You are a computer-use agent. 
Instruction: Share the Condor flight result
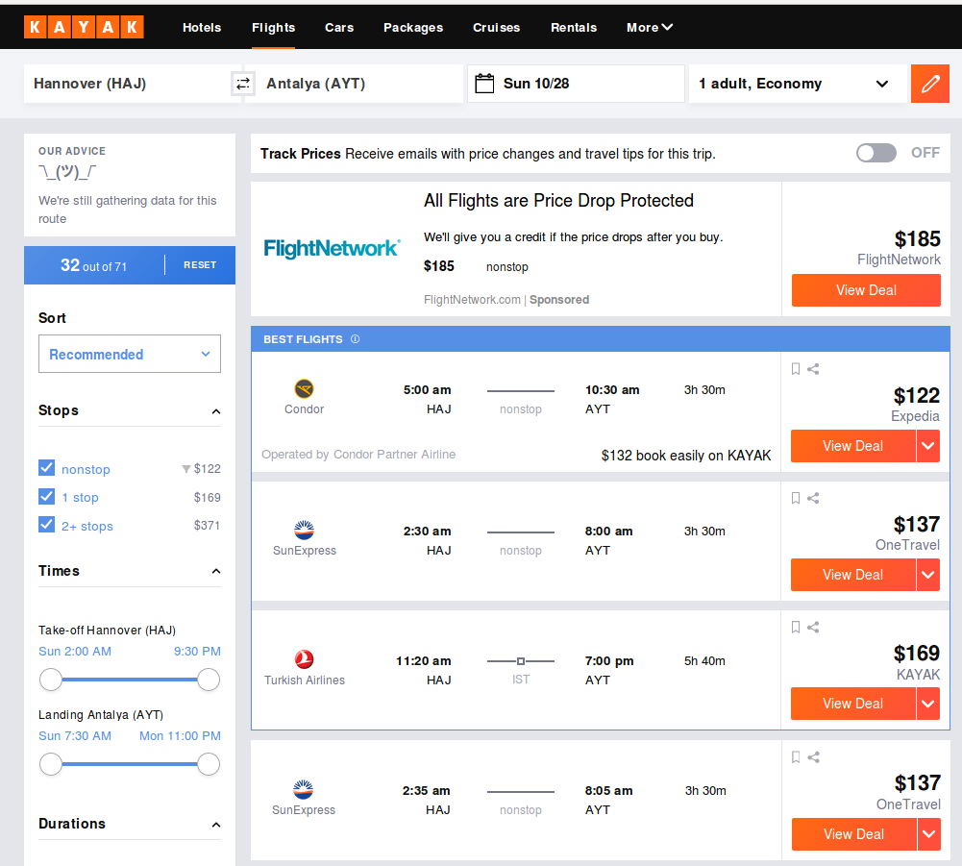813,369
